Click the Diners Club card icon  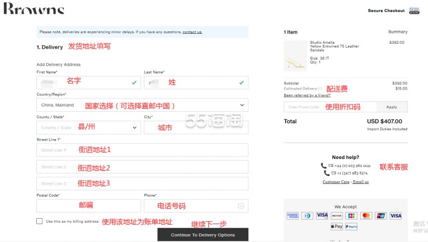(307, 216)
